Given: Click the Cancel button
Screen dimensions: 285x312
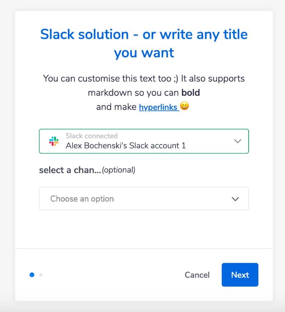Looking at the screenshot, I should (x=197, y=275).
